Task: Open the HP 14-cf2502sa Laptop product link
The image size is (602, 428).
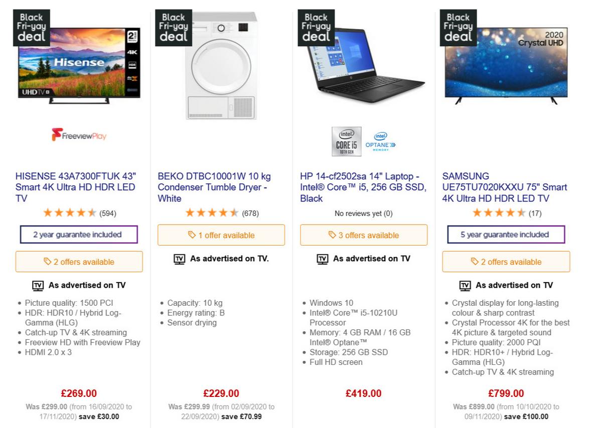Action: tap(363, 187)
